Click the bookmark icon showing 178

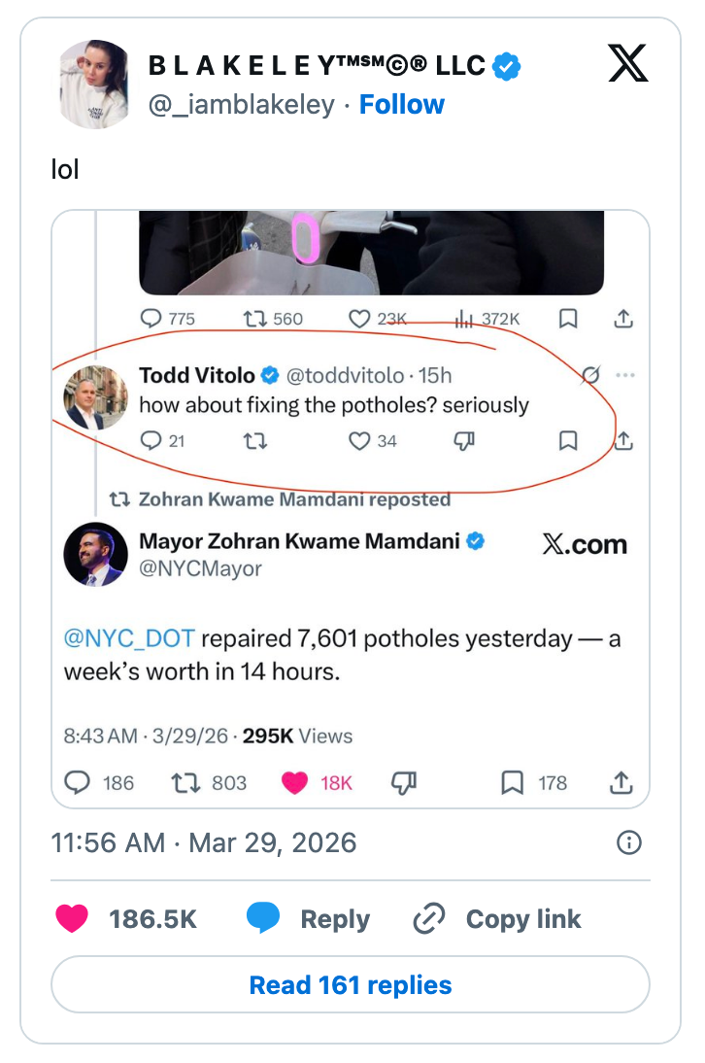(512, 782)
